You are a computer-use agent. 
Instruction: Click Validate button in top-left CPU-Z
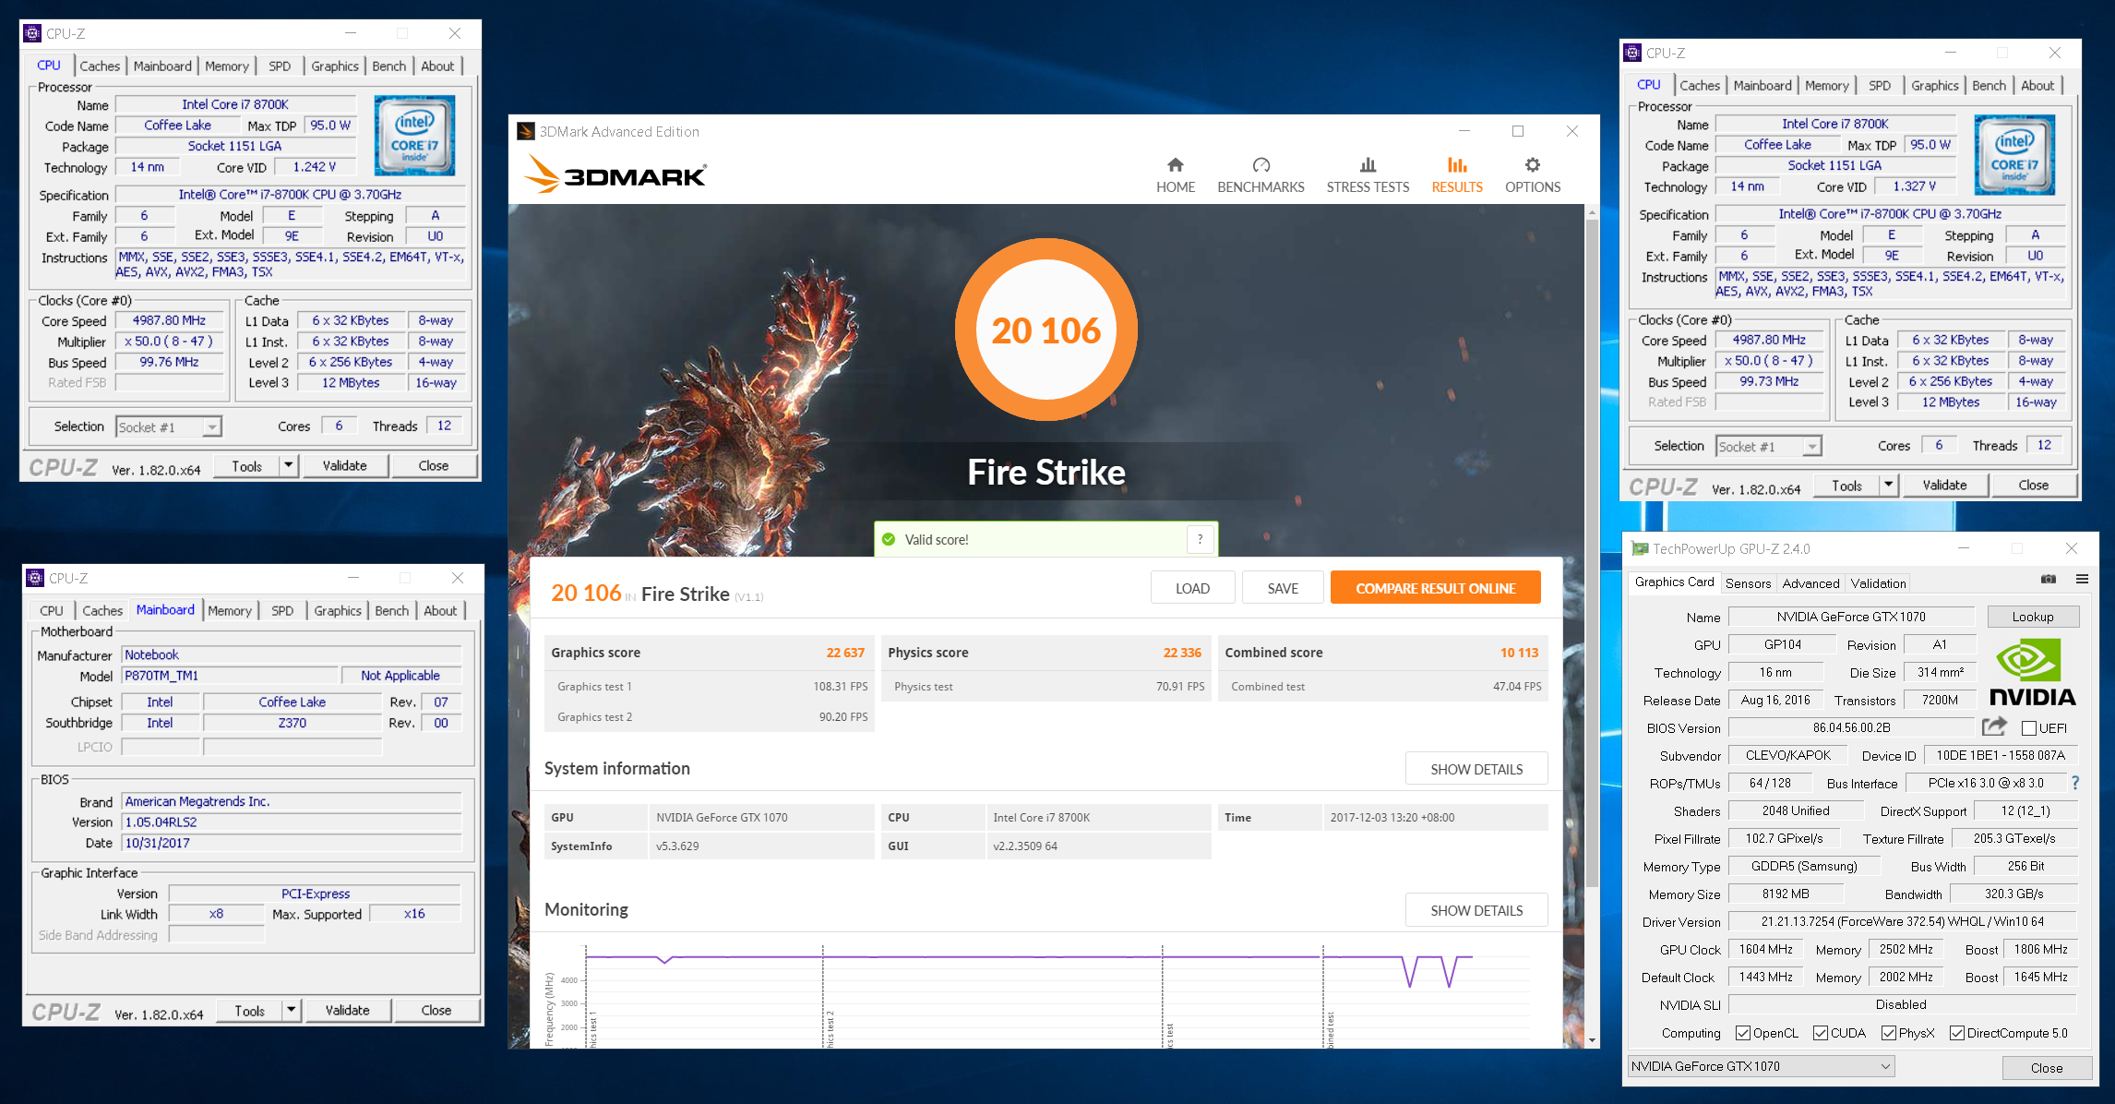click(x=344, y=465)
